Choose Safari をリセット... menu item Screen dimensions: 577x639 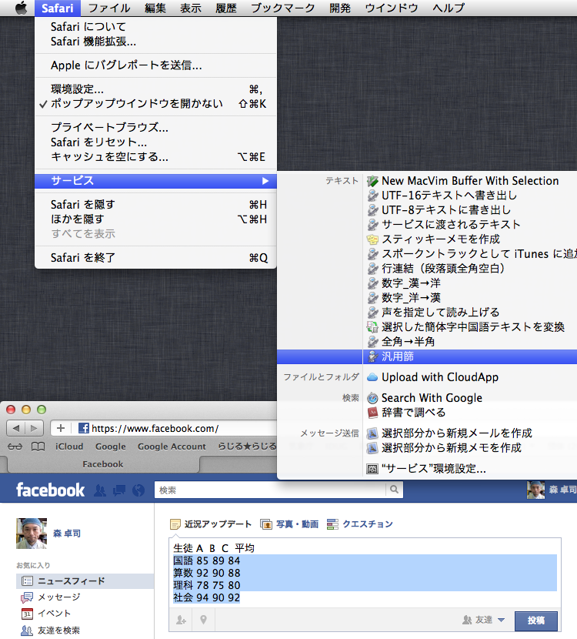tap(155, 142)
